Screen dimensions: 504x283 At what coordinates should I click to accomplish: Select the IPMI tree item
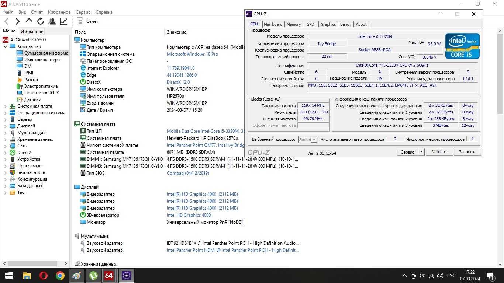[25, 73]
